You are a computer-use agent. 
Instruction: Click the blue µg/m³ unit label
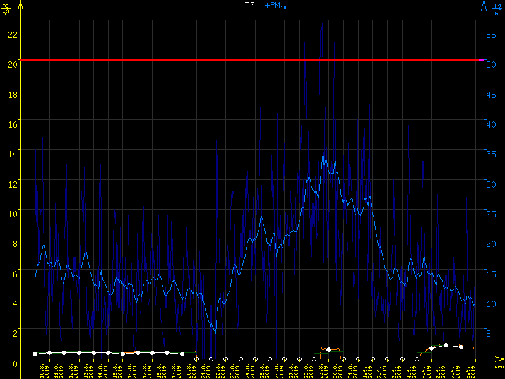pos(498,8)
